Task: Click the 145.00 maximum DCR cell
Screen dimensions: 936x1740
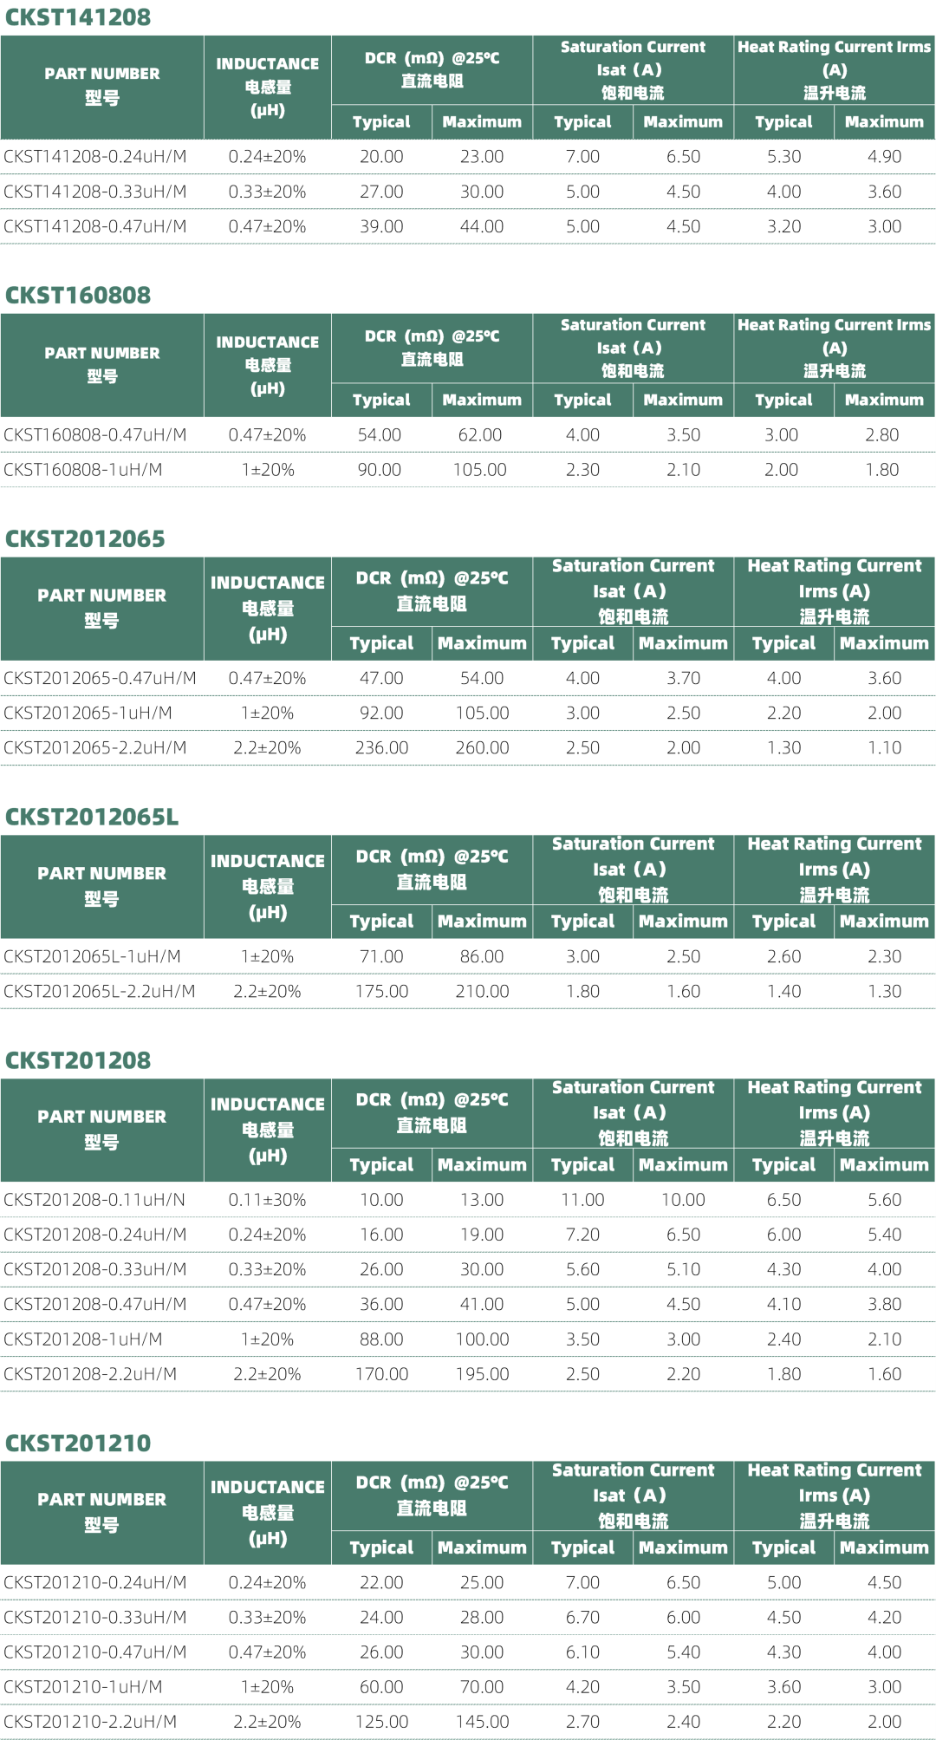Action: pos(482,1722)
